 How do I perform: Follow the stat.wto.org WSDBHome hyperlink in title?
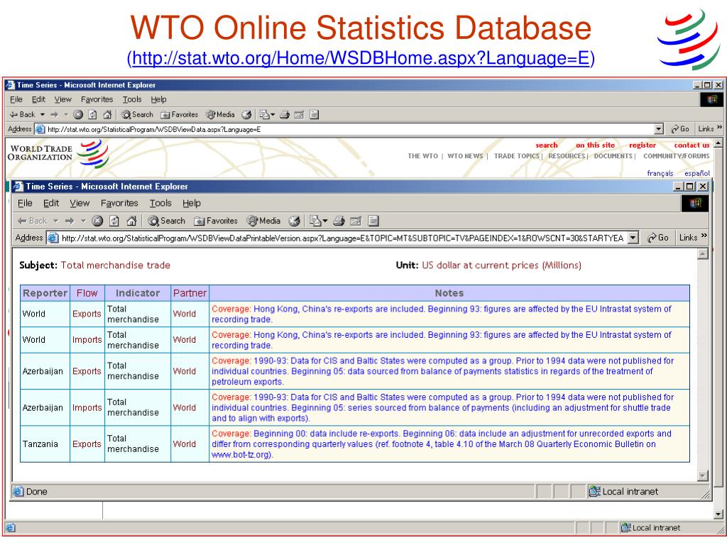(x=361, y=58)
